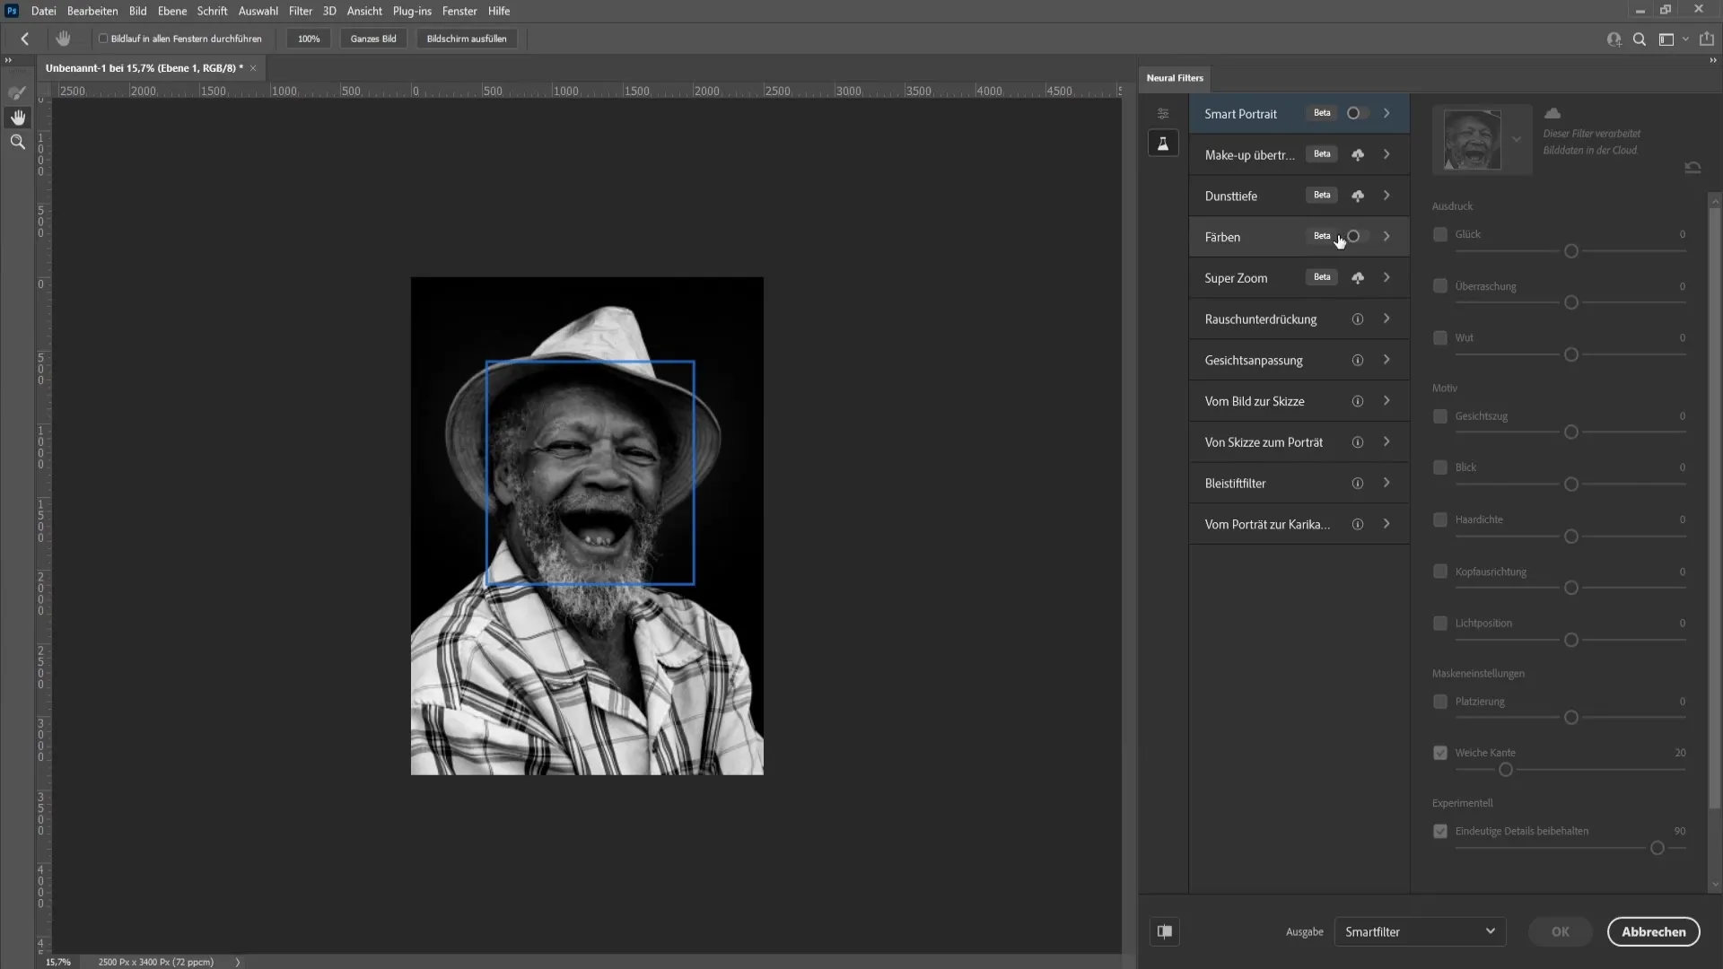This screenshot has width=1723, height=969.
Task: Show info for Vom Bild zur Skizze
Action: pos(1358,401)
